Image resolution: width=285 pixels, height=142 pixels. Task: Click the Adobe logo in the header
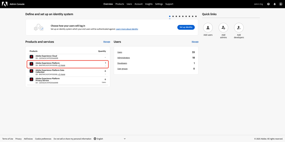5,4
